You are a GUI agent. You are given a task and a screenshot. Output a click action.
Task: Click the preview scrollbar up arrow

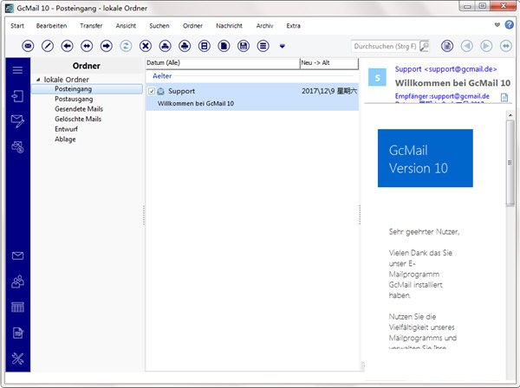[x=510, y=115]
